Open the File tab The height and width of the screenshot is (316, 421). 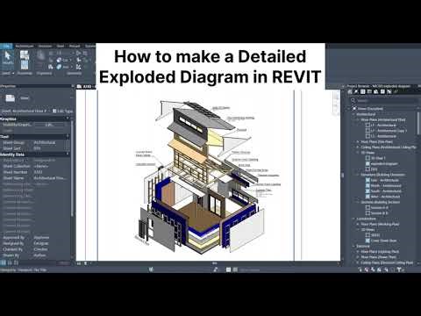(x=6, y=46)
